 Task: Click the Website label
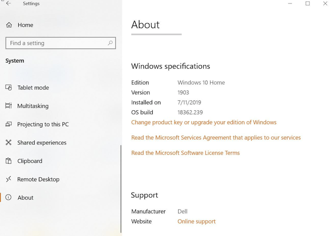(x=141, y=221)
